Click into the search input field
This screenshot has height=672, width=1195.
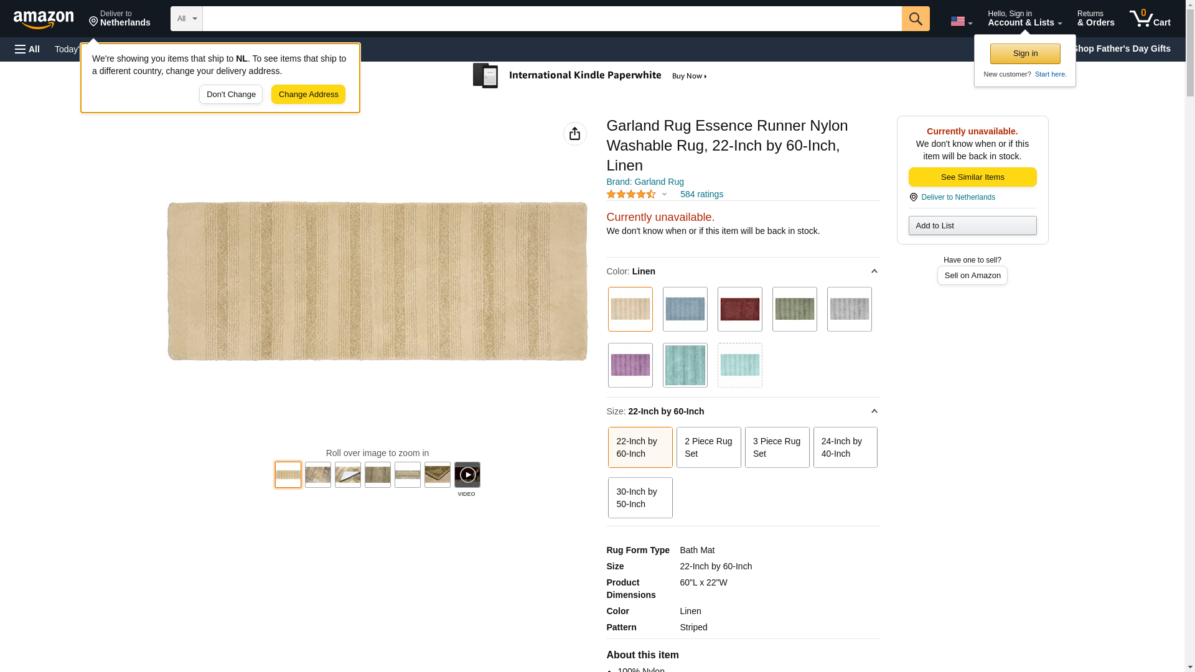[551, 19]
